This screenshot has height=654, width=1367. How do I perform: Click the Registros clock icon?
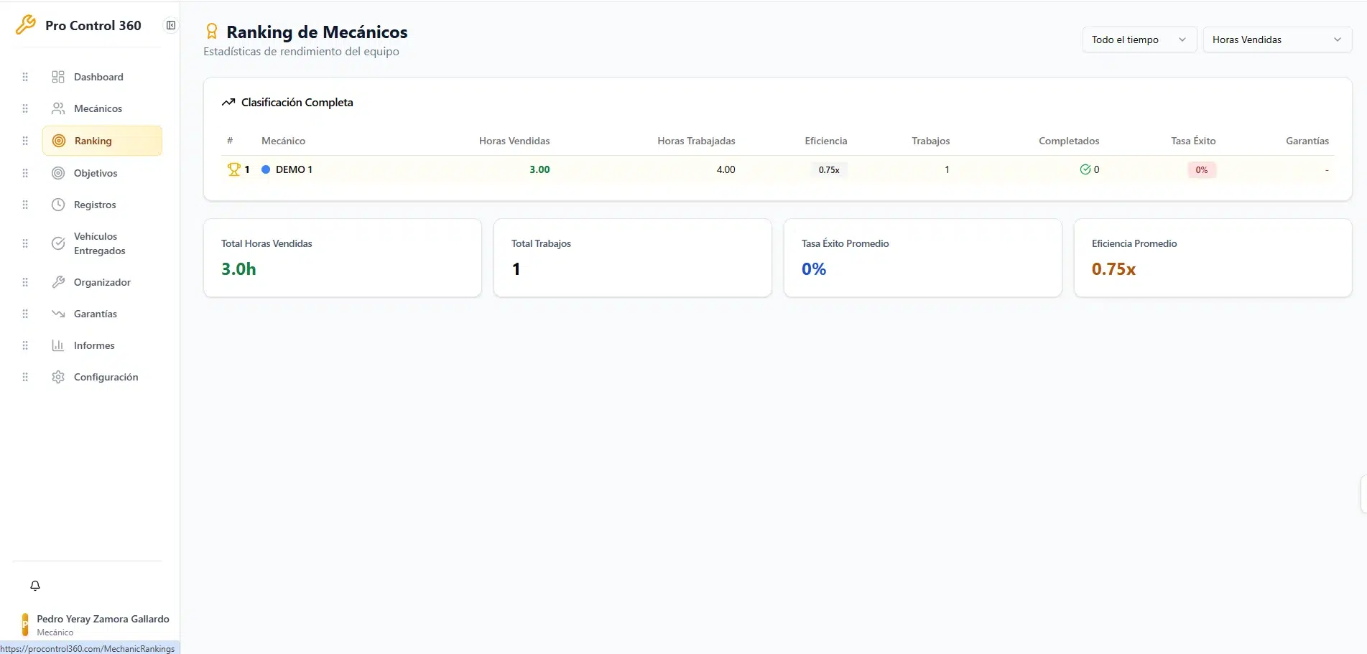[58, 205]
